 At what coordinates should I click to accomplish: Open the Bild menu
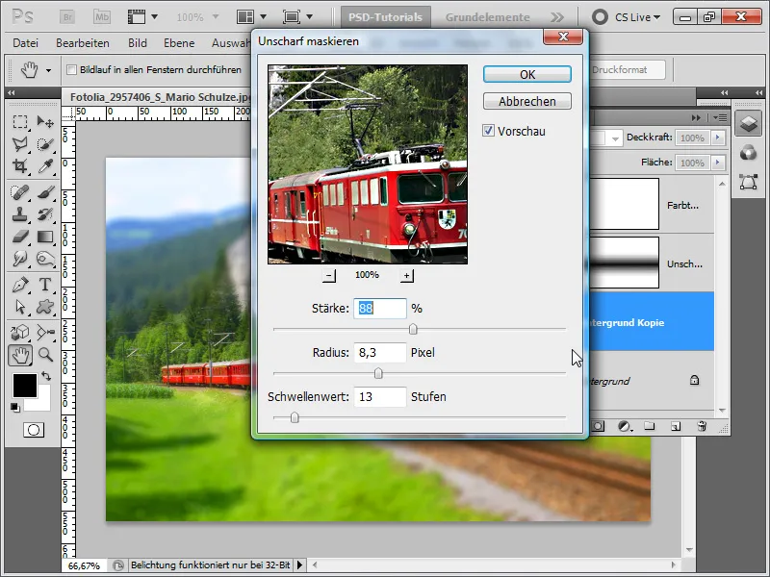(x=138, y=43)
